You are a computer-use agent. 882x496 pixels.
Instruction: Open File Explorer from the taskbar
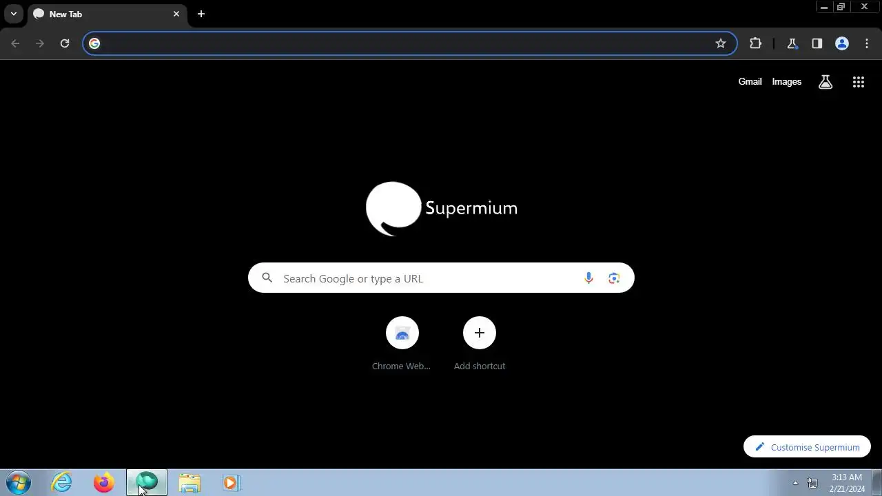[189, 482]
